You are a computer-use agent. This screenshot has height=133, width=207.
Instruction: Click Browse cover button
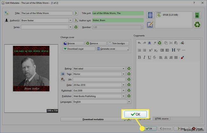click(x=73, y=43)
